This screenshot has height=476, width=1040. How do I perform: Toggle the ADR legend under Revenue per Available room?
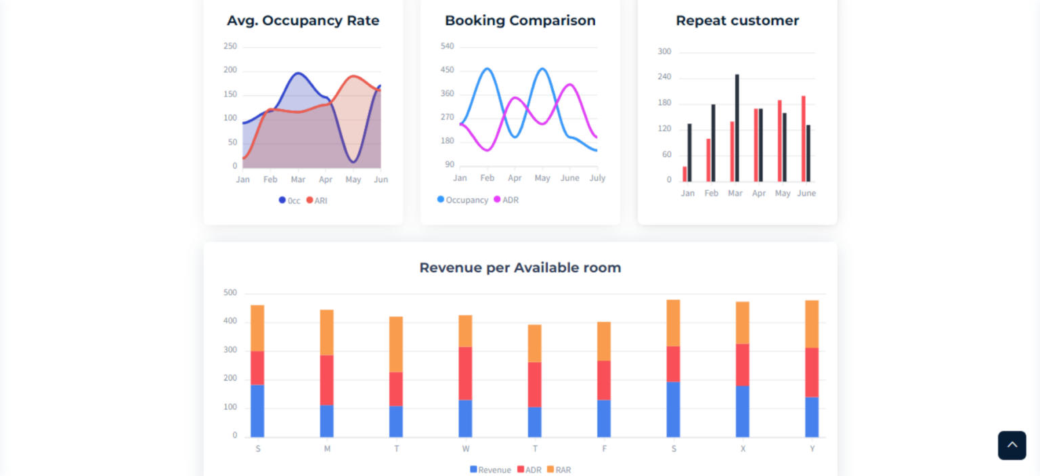point(529,469)
